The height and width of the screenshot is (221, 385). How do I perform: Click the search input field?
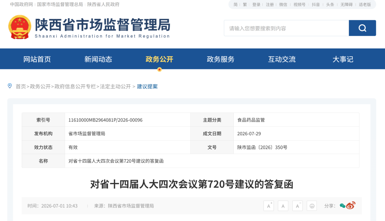pyautogui.click(x=286, y=28)
